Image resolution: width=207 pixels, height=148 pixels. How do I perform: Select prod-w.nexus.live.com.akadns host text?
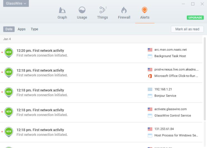tap(176, 69)
